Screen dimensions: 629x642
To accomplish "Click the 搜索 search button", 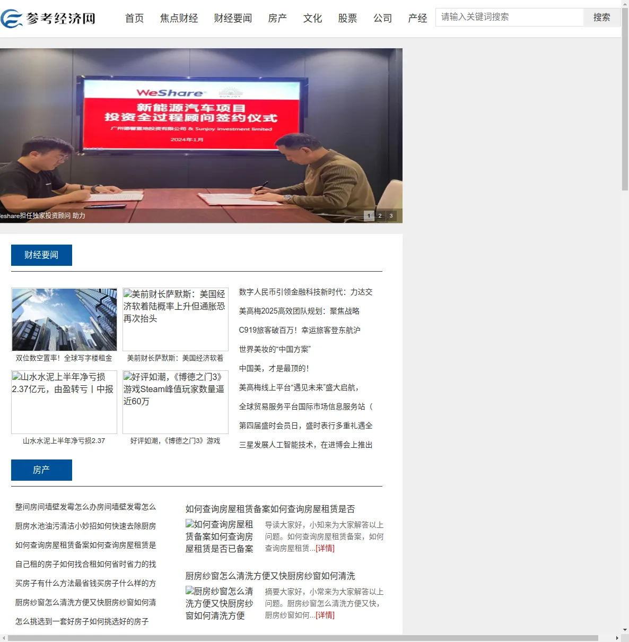I will (601, 18).
